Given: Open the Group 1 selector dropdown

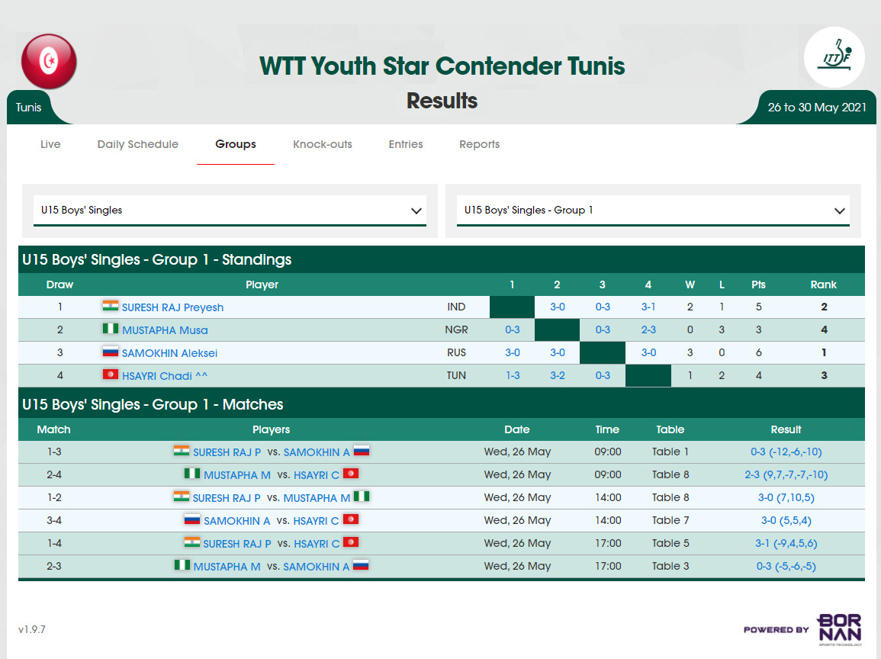Looking at the screenshot, I should click(x=653, y=211).
